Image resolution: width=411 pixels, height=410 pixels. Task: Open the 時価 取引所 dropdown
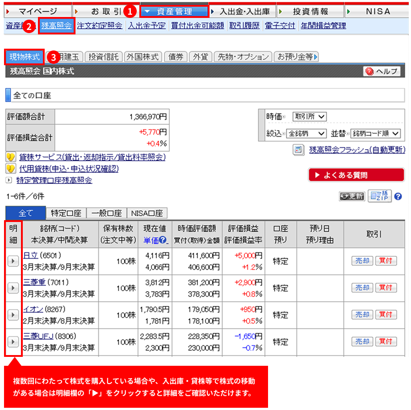coord(310,117)
